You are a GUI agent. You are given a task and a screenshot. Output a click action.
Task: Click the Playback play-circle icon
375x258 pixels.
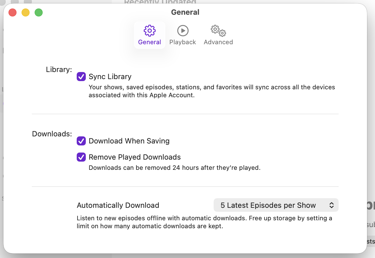point(183,31)
